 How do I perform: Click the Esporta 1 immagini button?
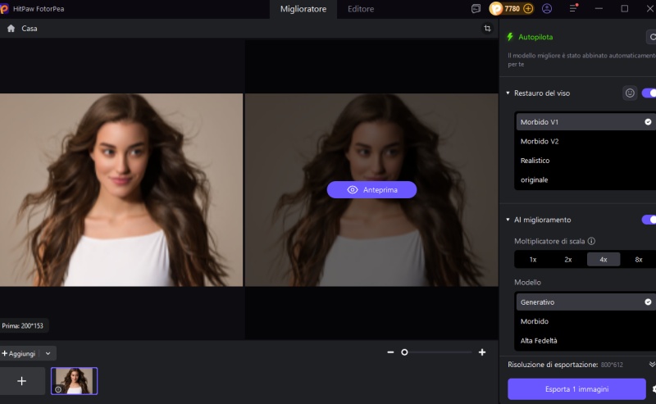(576, 389)
